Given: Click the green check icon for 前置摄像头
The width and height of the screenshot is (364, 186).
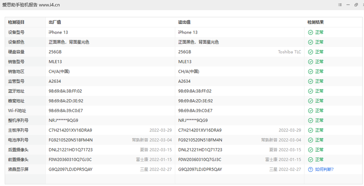Looking at the screenshot, I should coord(310,160).
